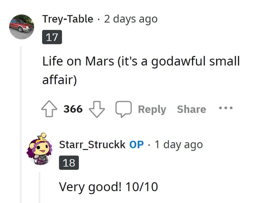Image resolution: width=263 pixels, height=203 pixels.
Task: Visit Trey-Table's user profile
Action: click(68, 19)
